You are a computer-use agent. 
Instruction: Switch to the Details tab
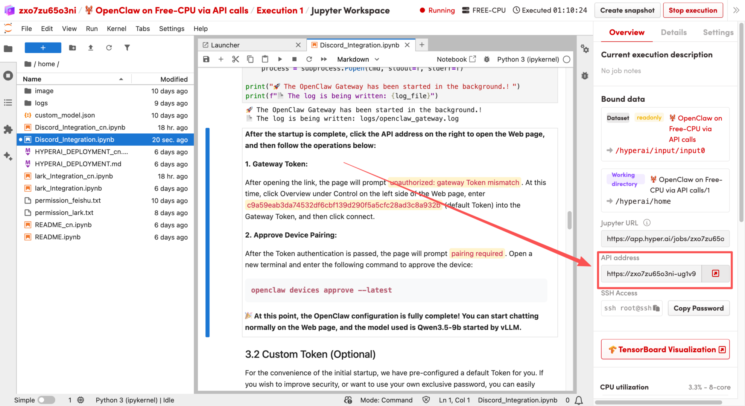[674, 32]
